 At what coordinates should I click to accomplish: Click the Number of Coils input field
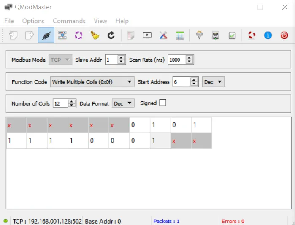tap(60, 103)
